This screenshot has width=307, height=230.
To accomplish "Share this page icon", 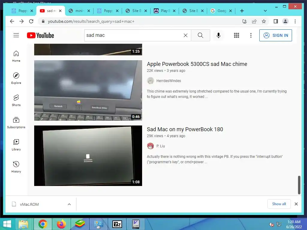I will pyautogui.click(x=254, y=21).
